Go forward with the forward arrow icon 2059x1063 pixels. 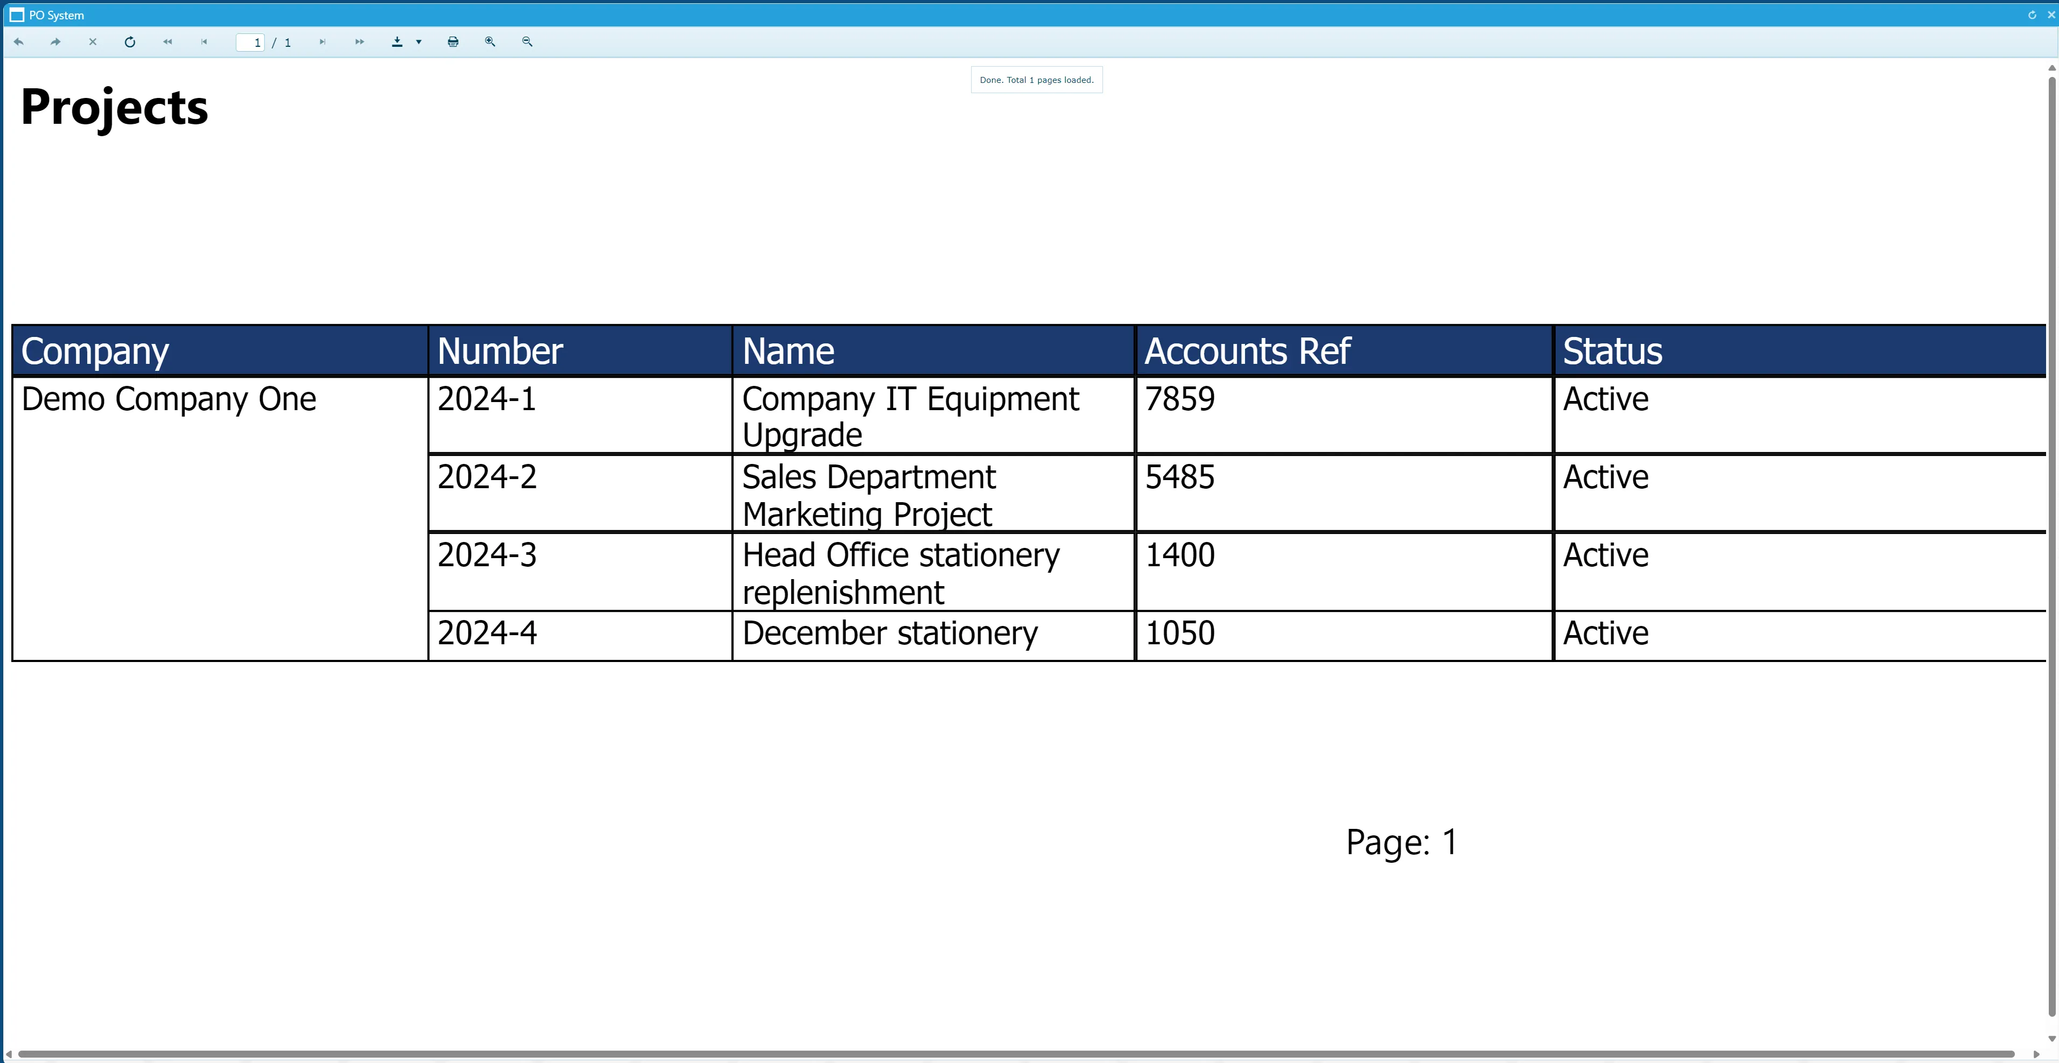[55, 41]
